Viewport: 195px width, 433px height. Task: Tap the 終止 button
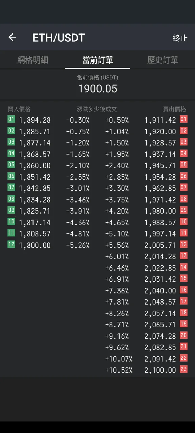pos(180,38)
